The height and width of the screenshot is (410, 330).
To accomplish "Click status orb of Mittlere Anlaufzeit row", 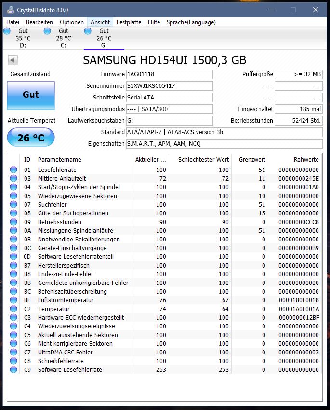I will click(13, 178).
